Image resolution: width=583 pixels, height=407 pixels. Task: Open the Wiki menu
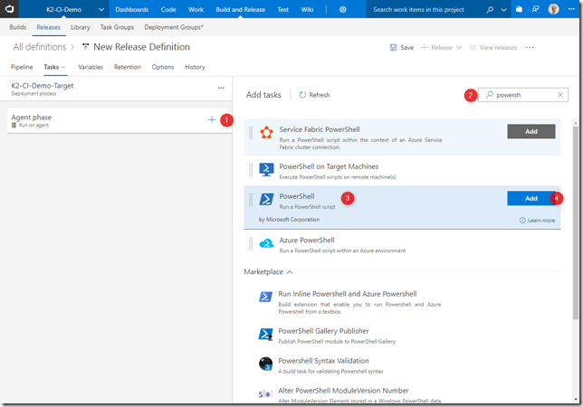tap(307, 10)
